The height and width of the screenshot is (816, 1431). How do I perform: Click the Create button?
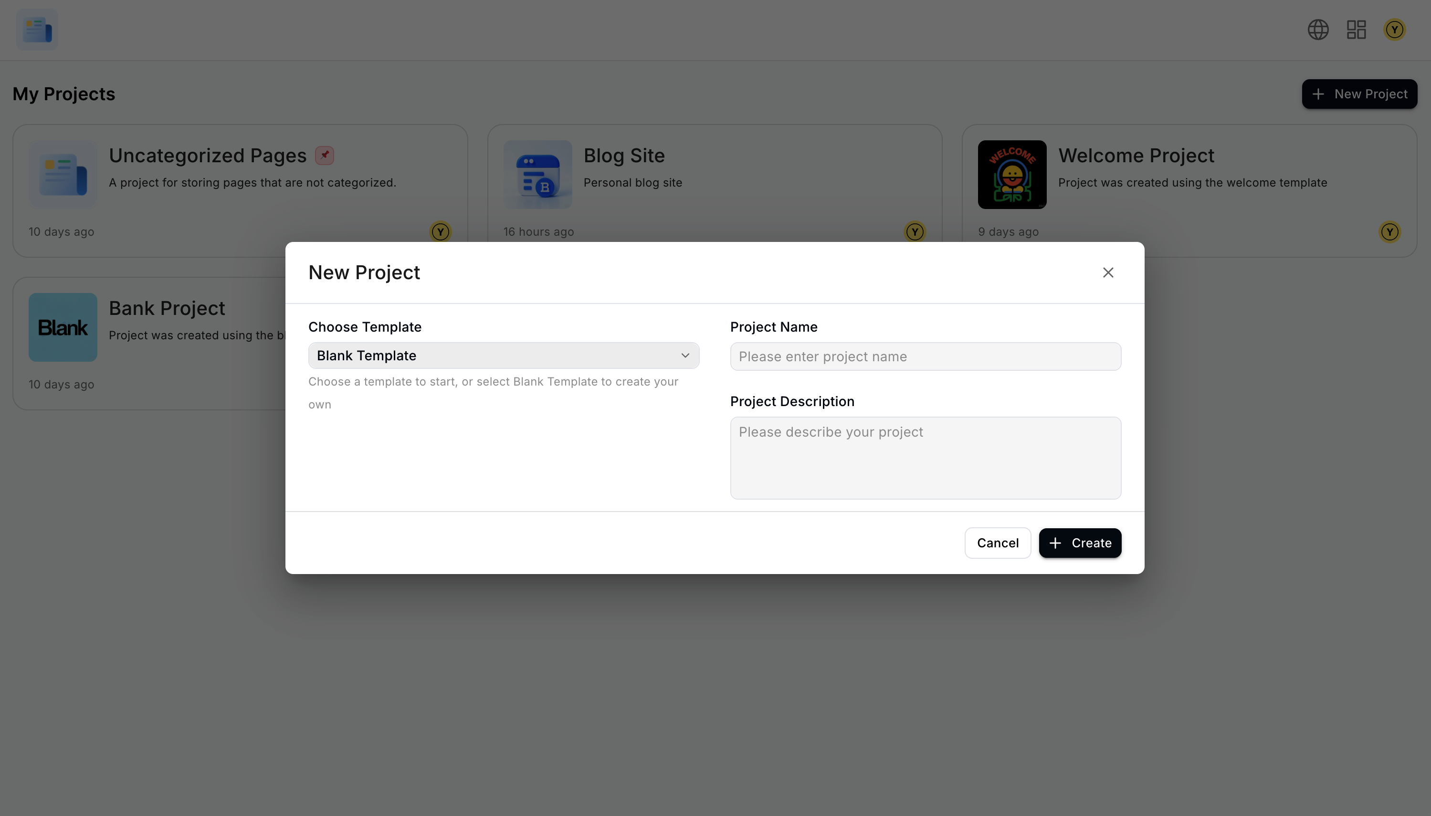tap(1080, 543)
